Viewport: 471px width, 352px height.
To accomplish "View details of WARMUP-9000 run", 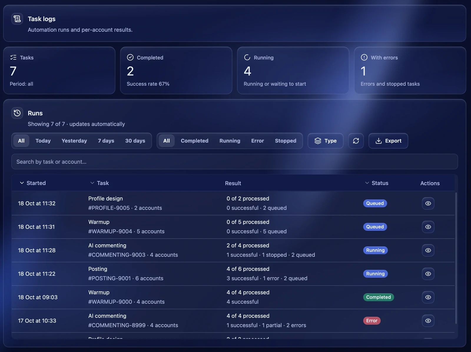I will pyautogui.click(x=428, y=297).
